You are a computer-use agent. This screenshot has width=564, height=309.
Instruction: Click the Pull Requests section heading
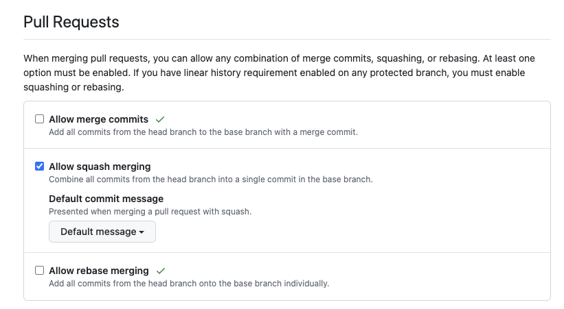tap(71, 22)
